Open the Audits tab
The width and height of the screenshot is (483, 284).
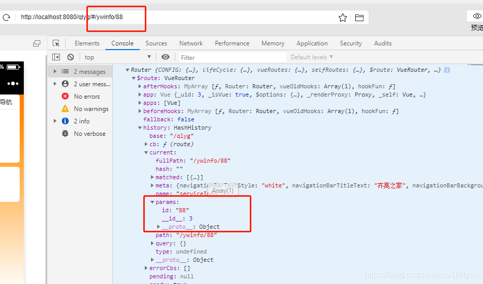tap(383, 43)
